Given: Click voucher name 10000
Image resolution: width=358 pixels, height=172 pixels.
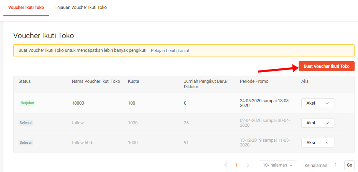Looking at the screenshot, I should click(78, 103).
